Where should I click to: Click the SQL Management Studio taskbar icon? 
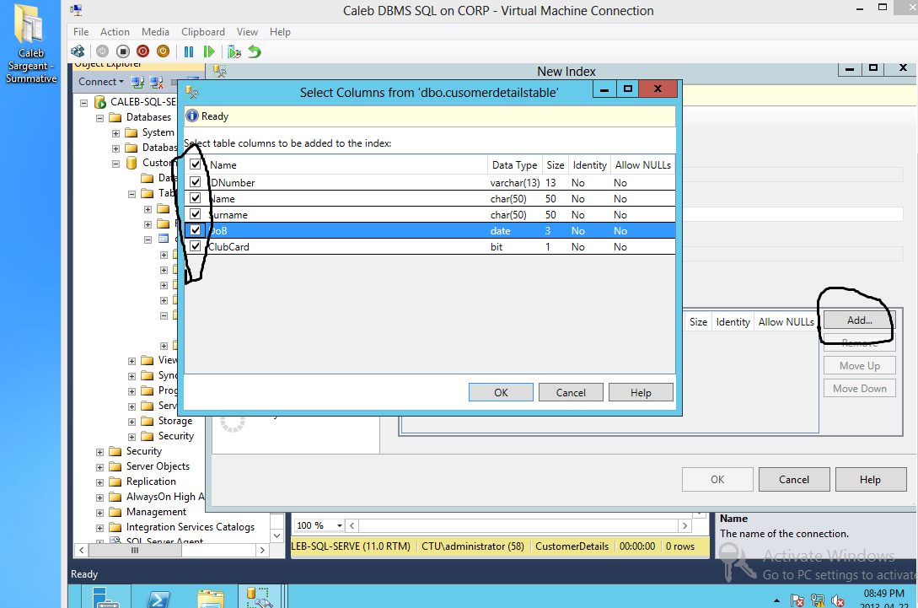click(x=260, y=597)
